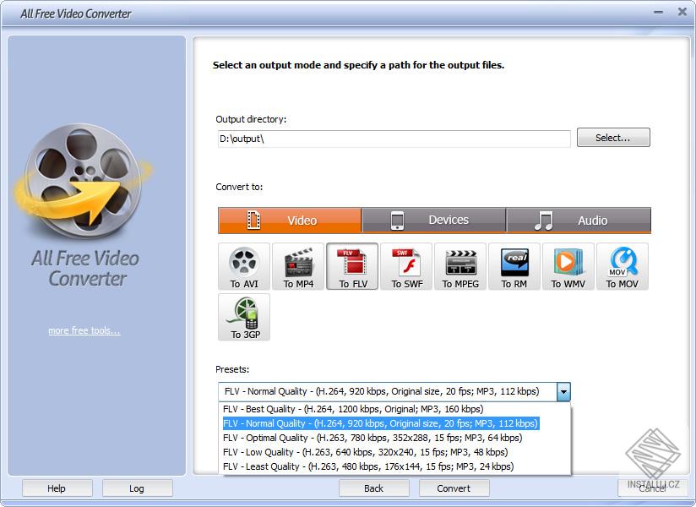Pick the To MOV QuickTime format
The height and width of the screenshot is (507, 696).
pyautogui.click(x=622, y=266)
